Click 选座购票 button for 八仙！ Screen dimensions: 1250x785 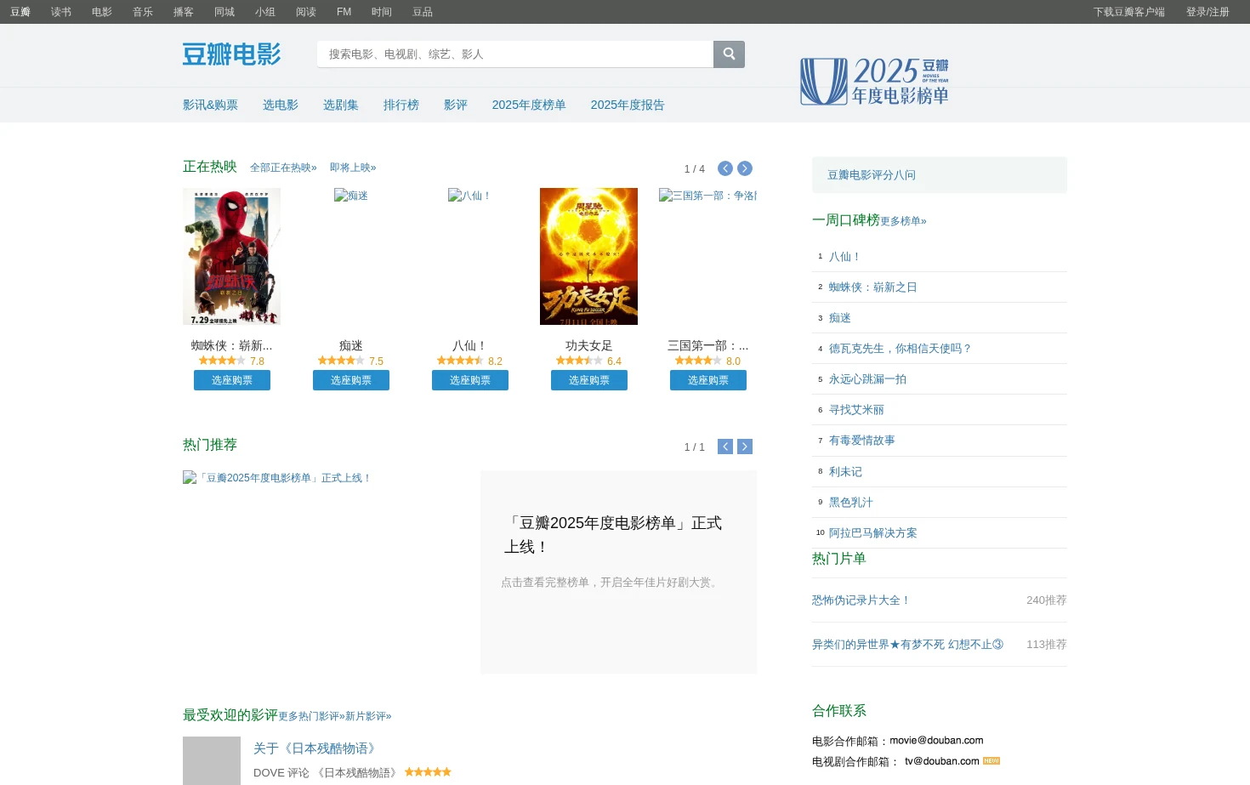click(x=470, y=380)
